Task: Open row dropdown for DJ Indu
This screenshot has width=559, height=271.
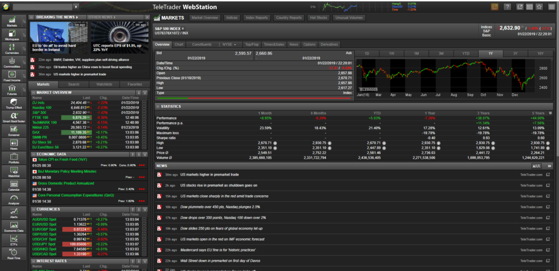Action: coord(144,103)
